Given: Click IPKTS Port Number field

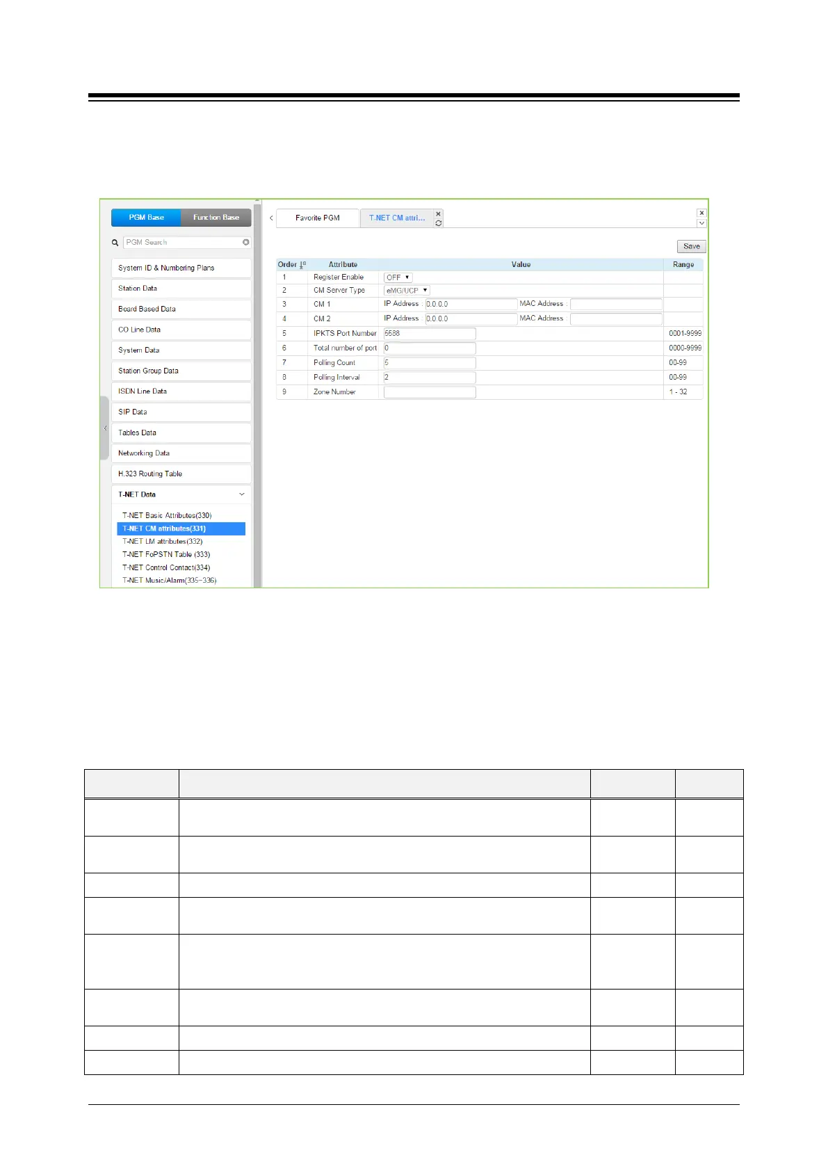Looking at the screenshot, I should [x=430, y=334].
